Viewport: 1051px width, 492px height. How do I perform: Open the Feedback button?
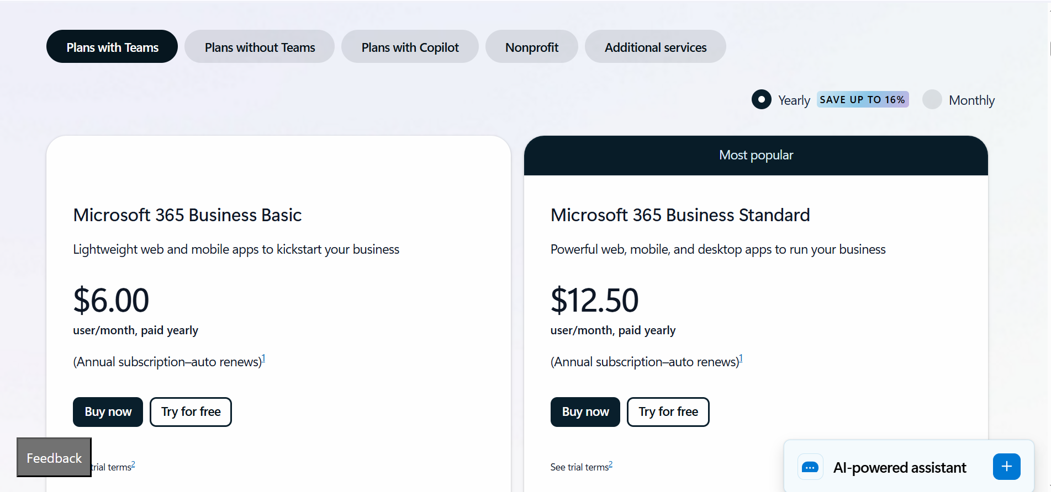click(x=54, y=457)
